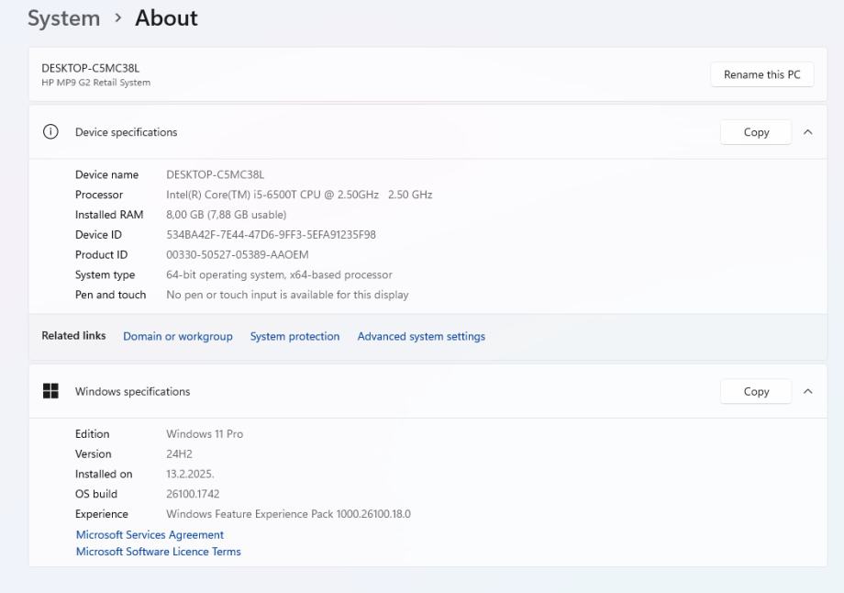Open Advanced system settings
The image size is (844, 593).
coord(421,337)
